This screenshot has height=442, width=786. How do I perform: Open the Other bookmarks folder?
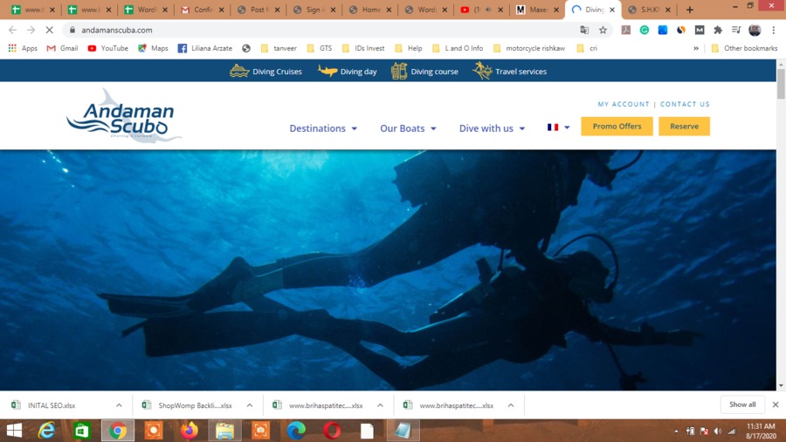point(744,48)
